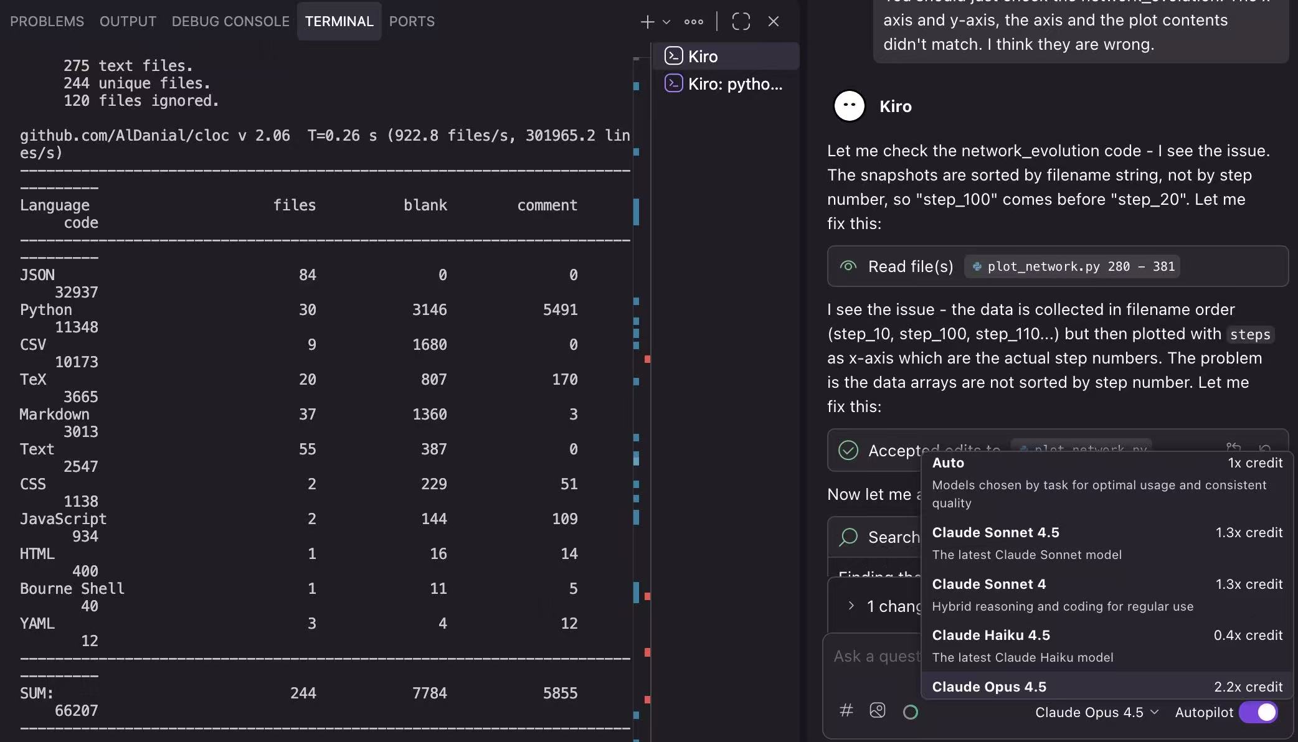Screen dimensions: 1298x742
Task: Click the # context picker icon in chat input
Action: pos(846,710)
